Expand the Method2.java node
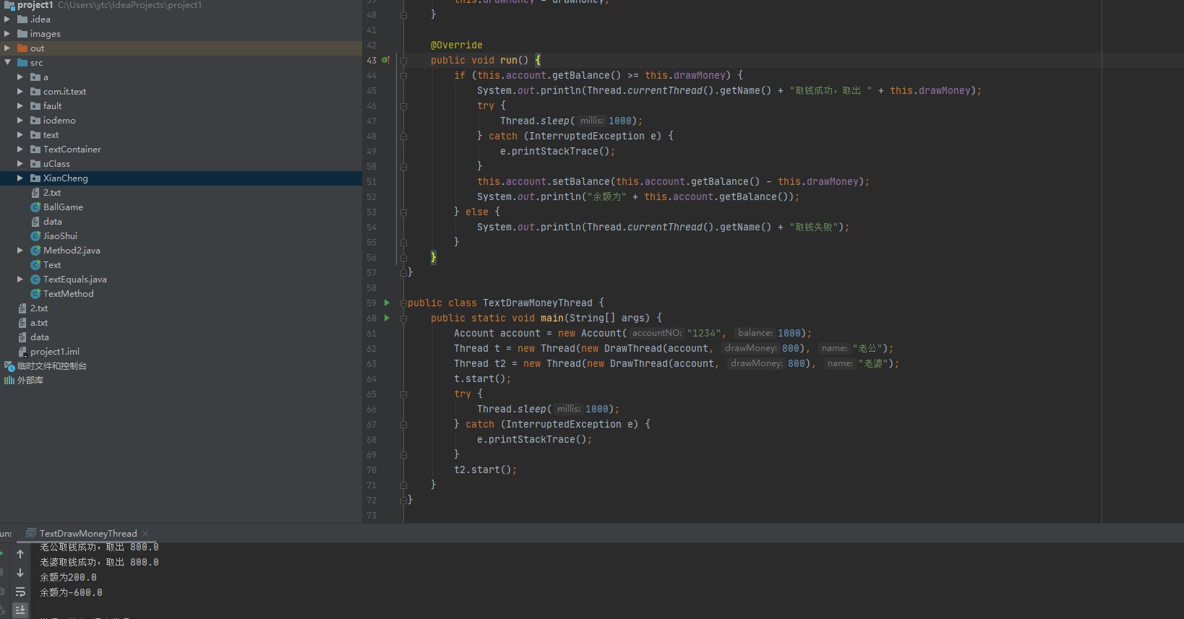The height and width of the screenshot is (619, 1184). [20, 251]
